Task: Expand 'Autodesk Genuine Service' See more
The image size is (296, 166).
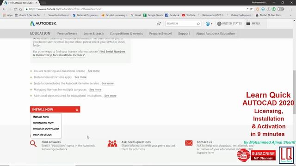Action: click(108, 83)
